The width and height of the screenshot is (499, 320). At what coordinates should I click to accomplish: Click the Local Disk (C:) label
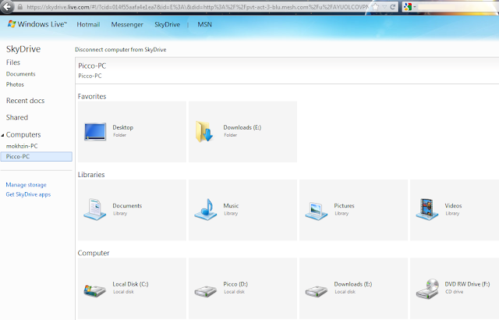(130, 284)
